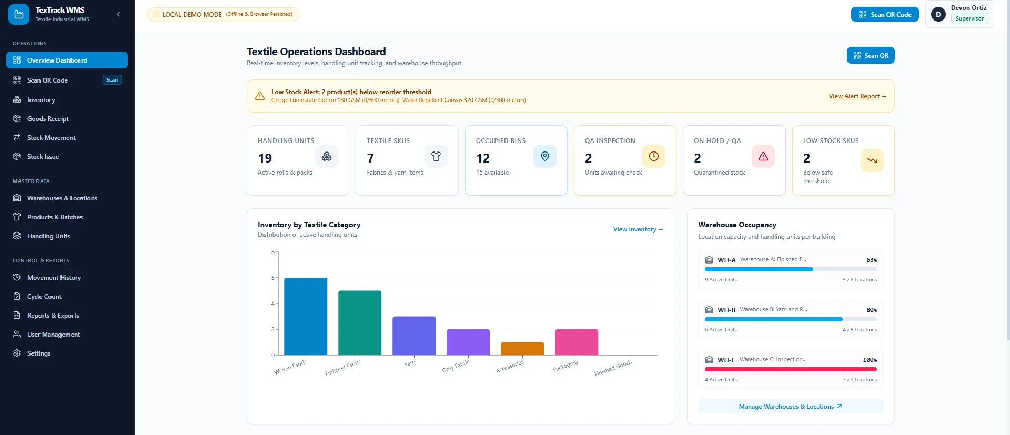Collapse the sidebar with the chevron arrow
The height and width of the screenshot is (435, 1010).
[x=118, y=14]
